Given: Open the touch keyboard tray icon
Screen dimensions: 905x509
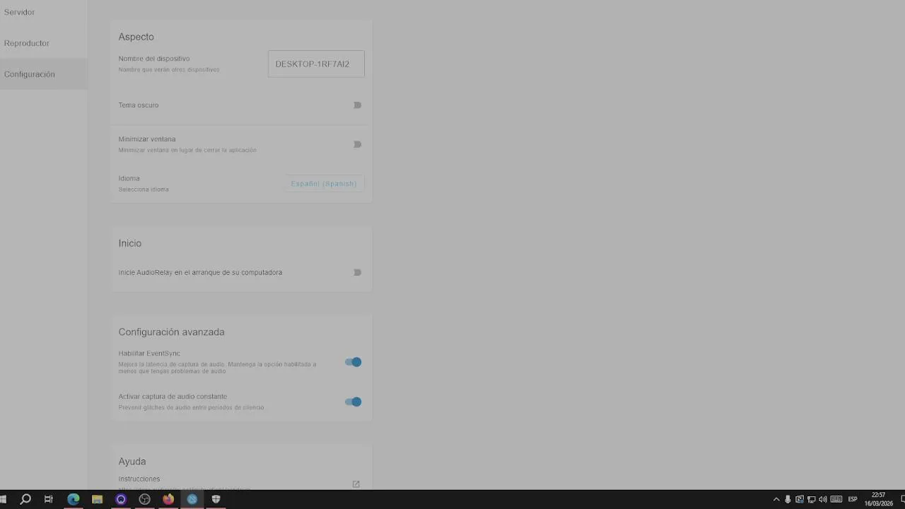Looking at the screenshot, I should 836,499.
